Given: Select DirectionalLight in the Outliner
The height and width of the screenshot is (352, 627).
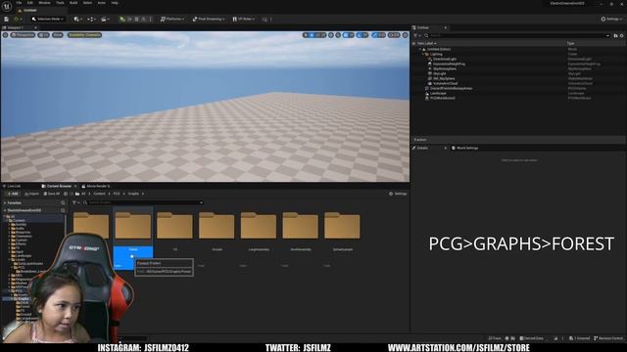Looking at the screenshot, I should click(445, 59).
